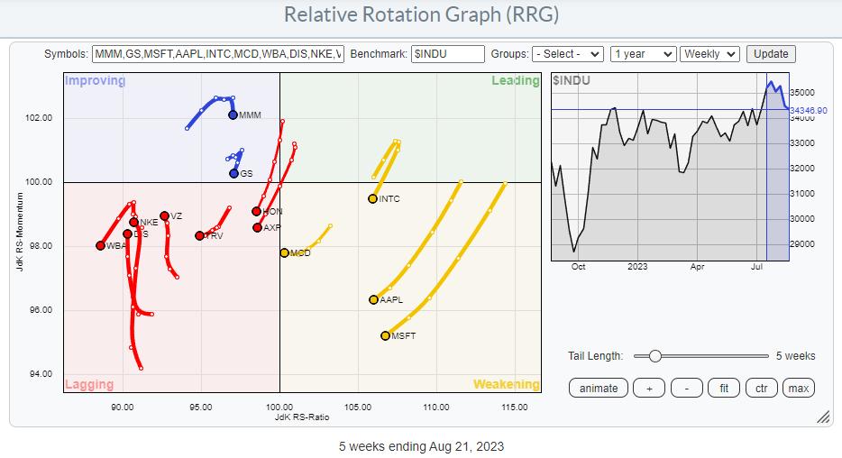This screenshot has width=842, height=458.
Task: Zoom in with the plus button
Action: 649,388
